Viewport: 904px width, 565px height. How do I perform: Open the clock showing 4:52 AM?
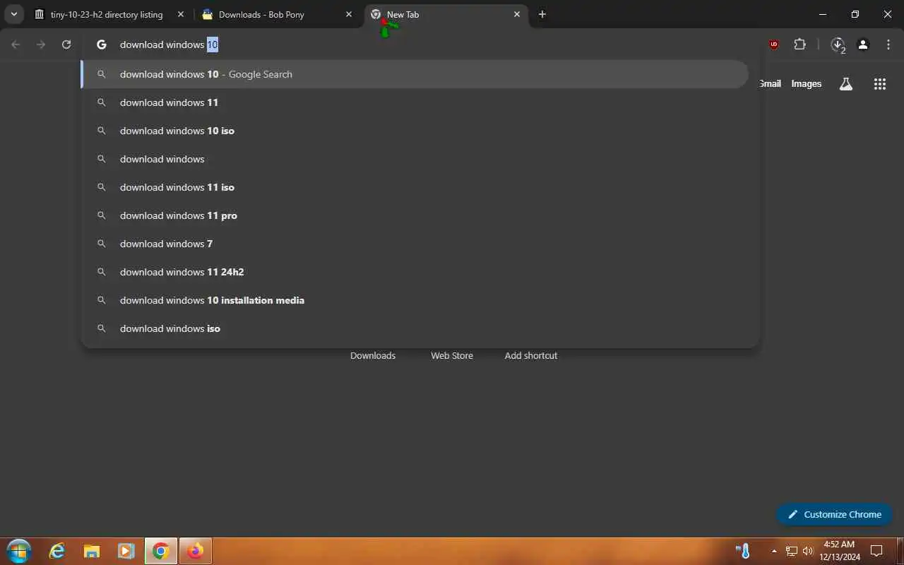[840, 551]
